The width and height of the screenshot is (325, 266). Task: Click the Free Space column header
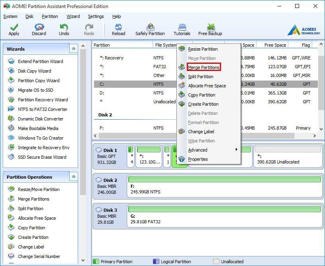pyautogui.click(x=272, y=45)
